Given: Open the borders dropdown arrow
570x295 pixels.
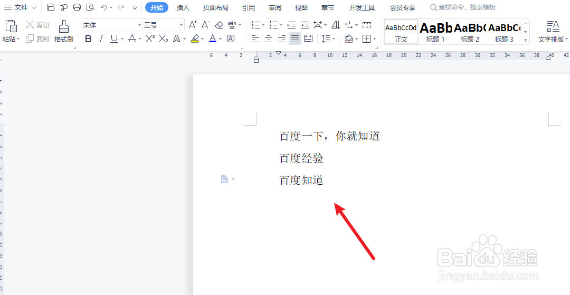Looking at the screenshot, I should point(374,39).
